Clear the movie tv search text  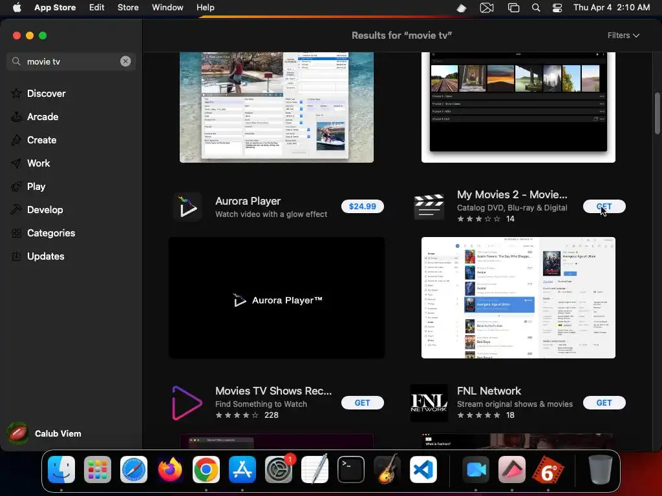pos(125,61)
